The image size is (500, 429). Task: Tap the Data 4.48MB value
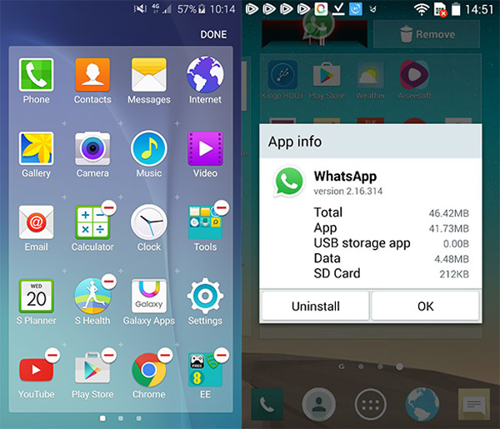452,259
